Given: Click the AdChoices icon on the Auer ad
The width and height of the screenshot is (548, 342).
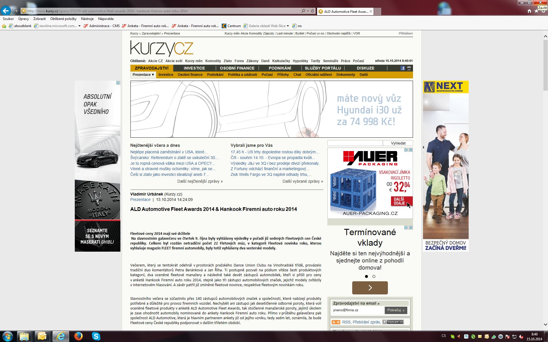Looking at the screenshot, I should [x=406, y=150].
